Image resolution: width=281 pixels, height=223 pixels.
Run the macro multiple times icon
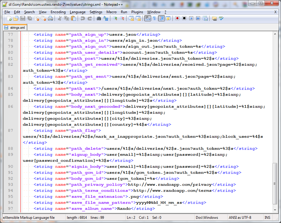198,18
